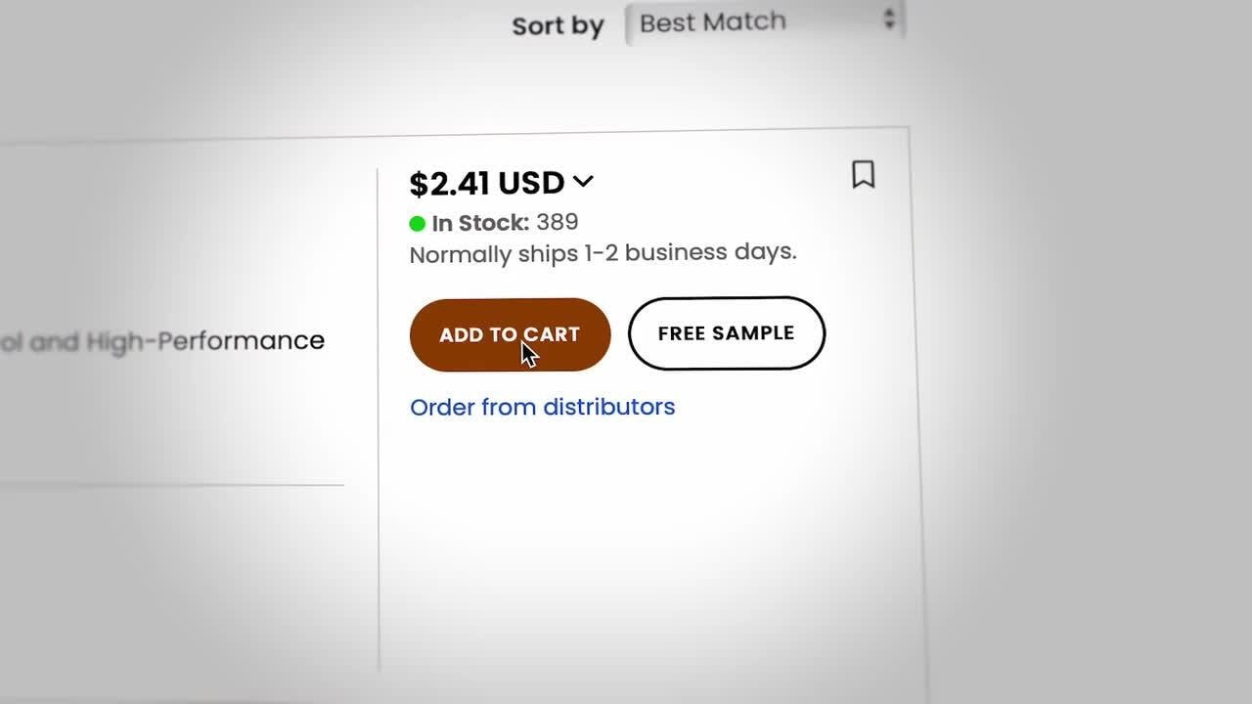
Task: Click the up-down arrows on Sort selector
Action: tap(889, 19)
